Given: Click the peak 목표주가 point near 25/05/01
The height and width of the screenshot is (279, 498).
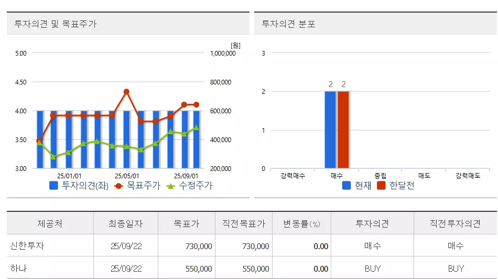Looking at the screenshot, I should 126,92.
